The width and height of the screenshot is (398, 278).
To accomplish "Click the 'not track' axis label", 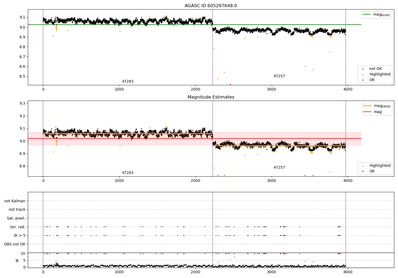I will click(x=17, y=210).
